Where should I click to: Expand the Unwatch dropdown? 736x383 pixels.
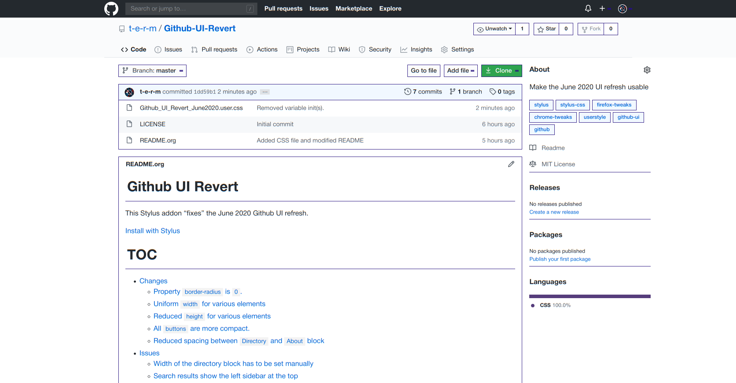tap(494, 29)
